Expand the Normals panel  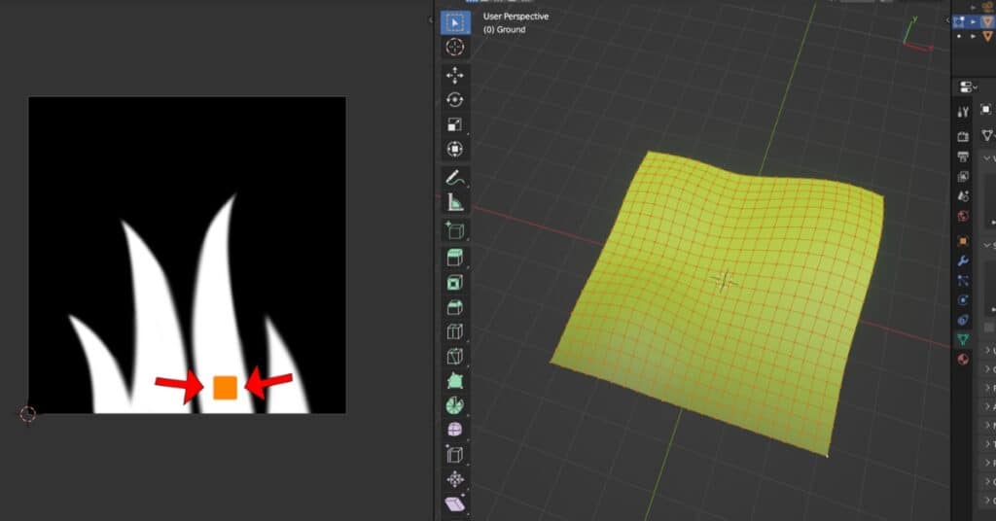pyautogui.click(x=989, y=425)
